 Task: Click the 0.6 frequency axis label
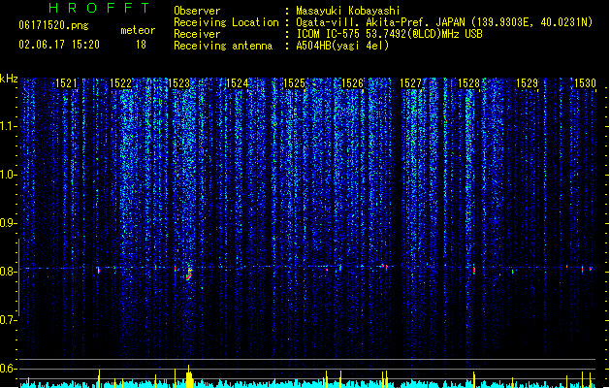8,369
